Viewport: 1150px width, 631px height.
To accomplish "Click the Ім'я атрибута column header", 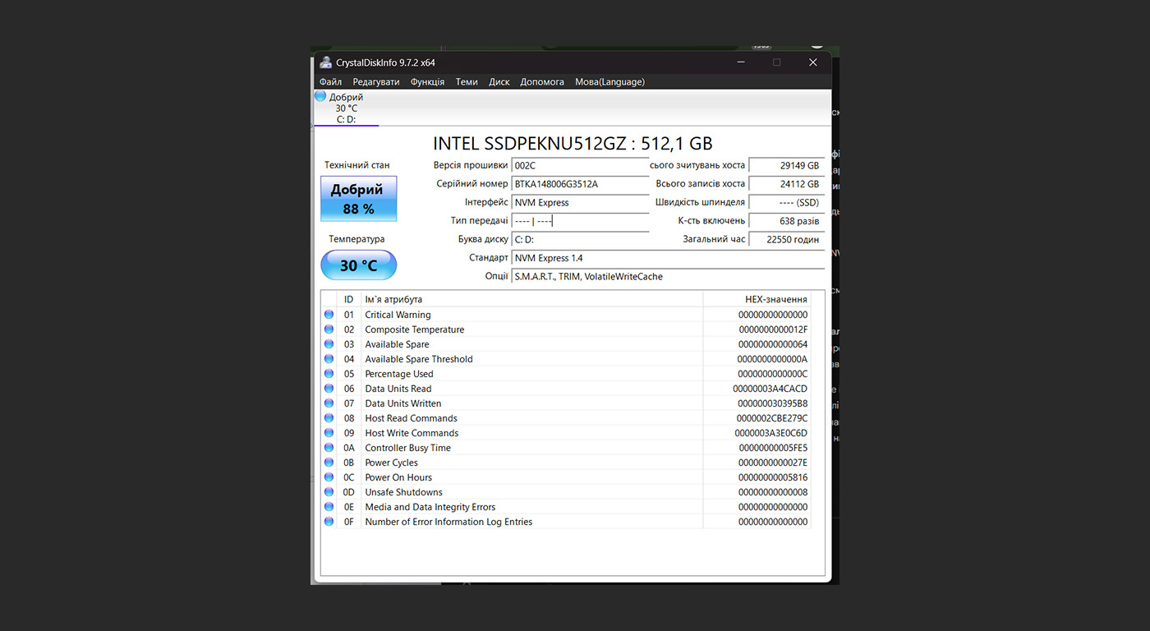I will pos(532,299).
